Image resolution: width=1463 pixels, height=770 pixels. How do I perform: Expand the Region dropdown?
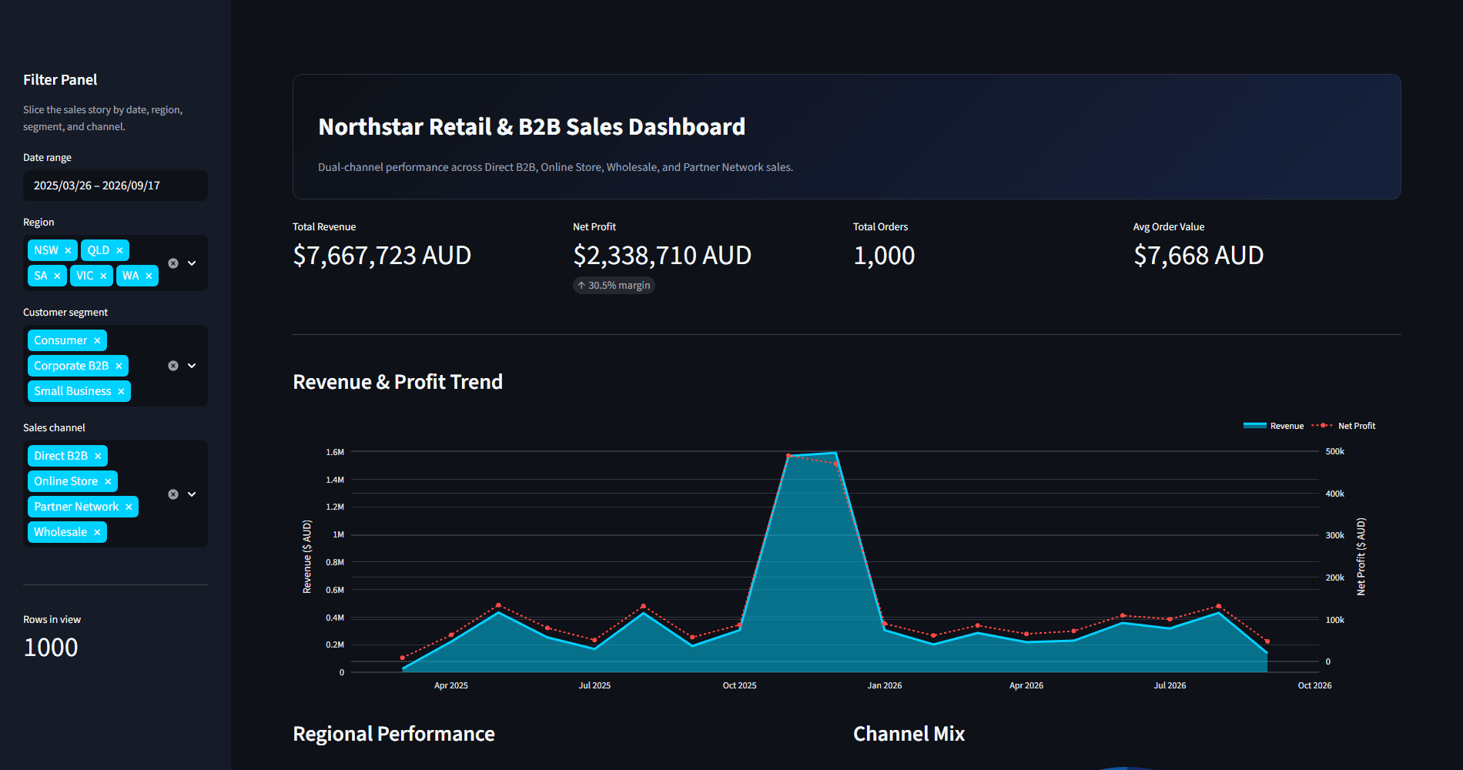point(192,263)
